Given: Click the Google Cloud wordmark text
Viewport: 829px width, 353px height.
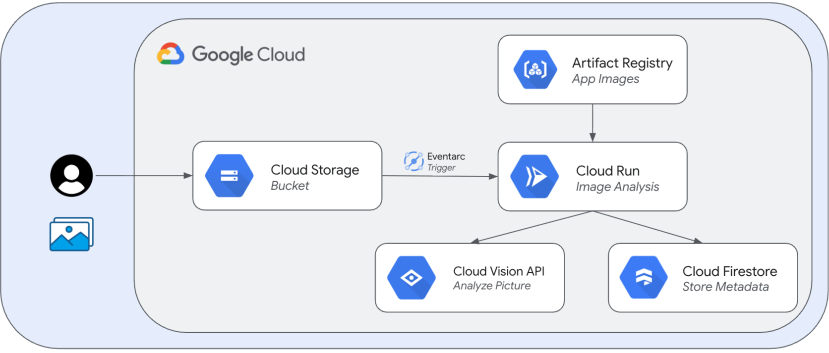Looking at the screenshot, I should point(248,54).
